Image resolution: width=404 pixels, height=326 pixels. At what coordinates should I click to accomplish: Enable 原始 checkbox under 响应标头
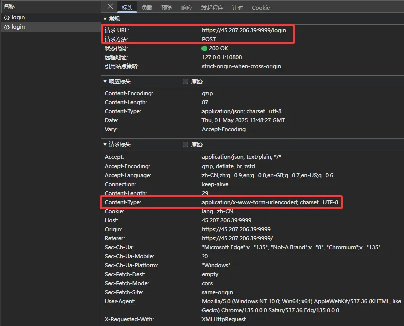(x=185, y=82)
